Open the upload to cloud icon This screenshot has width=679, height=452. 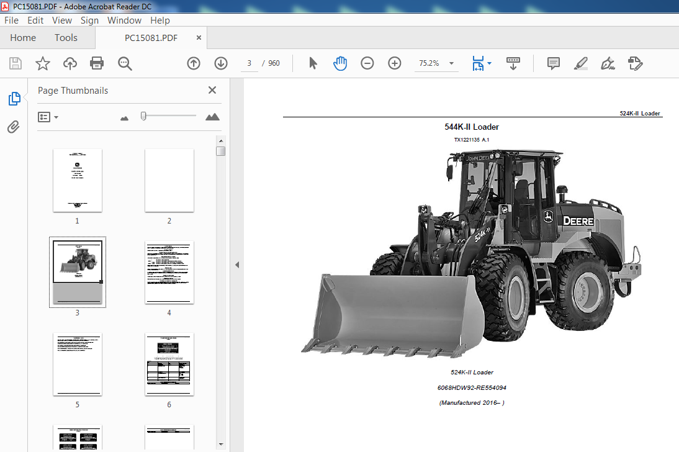tap(70, 63)
